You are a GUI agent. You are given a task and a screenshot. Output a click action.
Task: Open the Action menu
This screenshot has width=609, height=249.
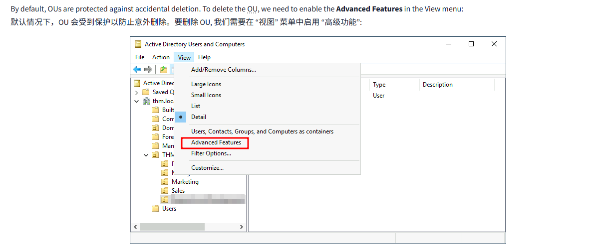tap(161, 57)
